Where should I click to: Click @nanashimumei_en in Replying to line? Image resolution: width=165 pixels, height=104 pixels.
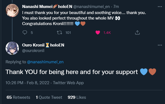tap(45, 62)
